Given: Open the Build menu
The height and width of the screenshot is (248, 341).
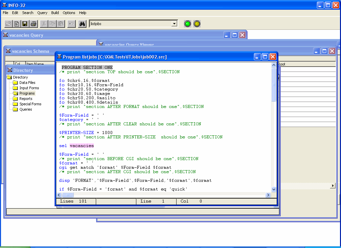Looking at the screenshot, I should [55, 13].
